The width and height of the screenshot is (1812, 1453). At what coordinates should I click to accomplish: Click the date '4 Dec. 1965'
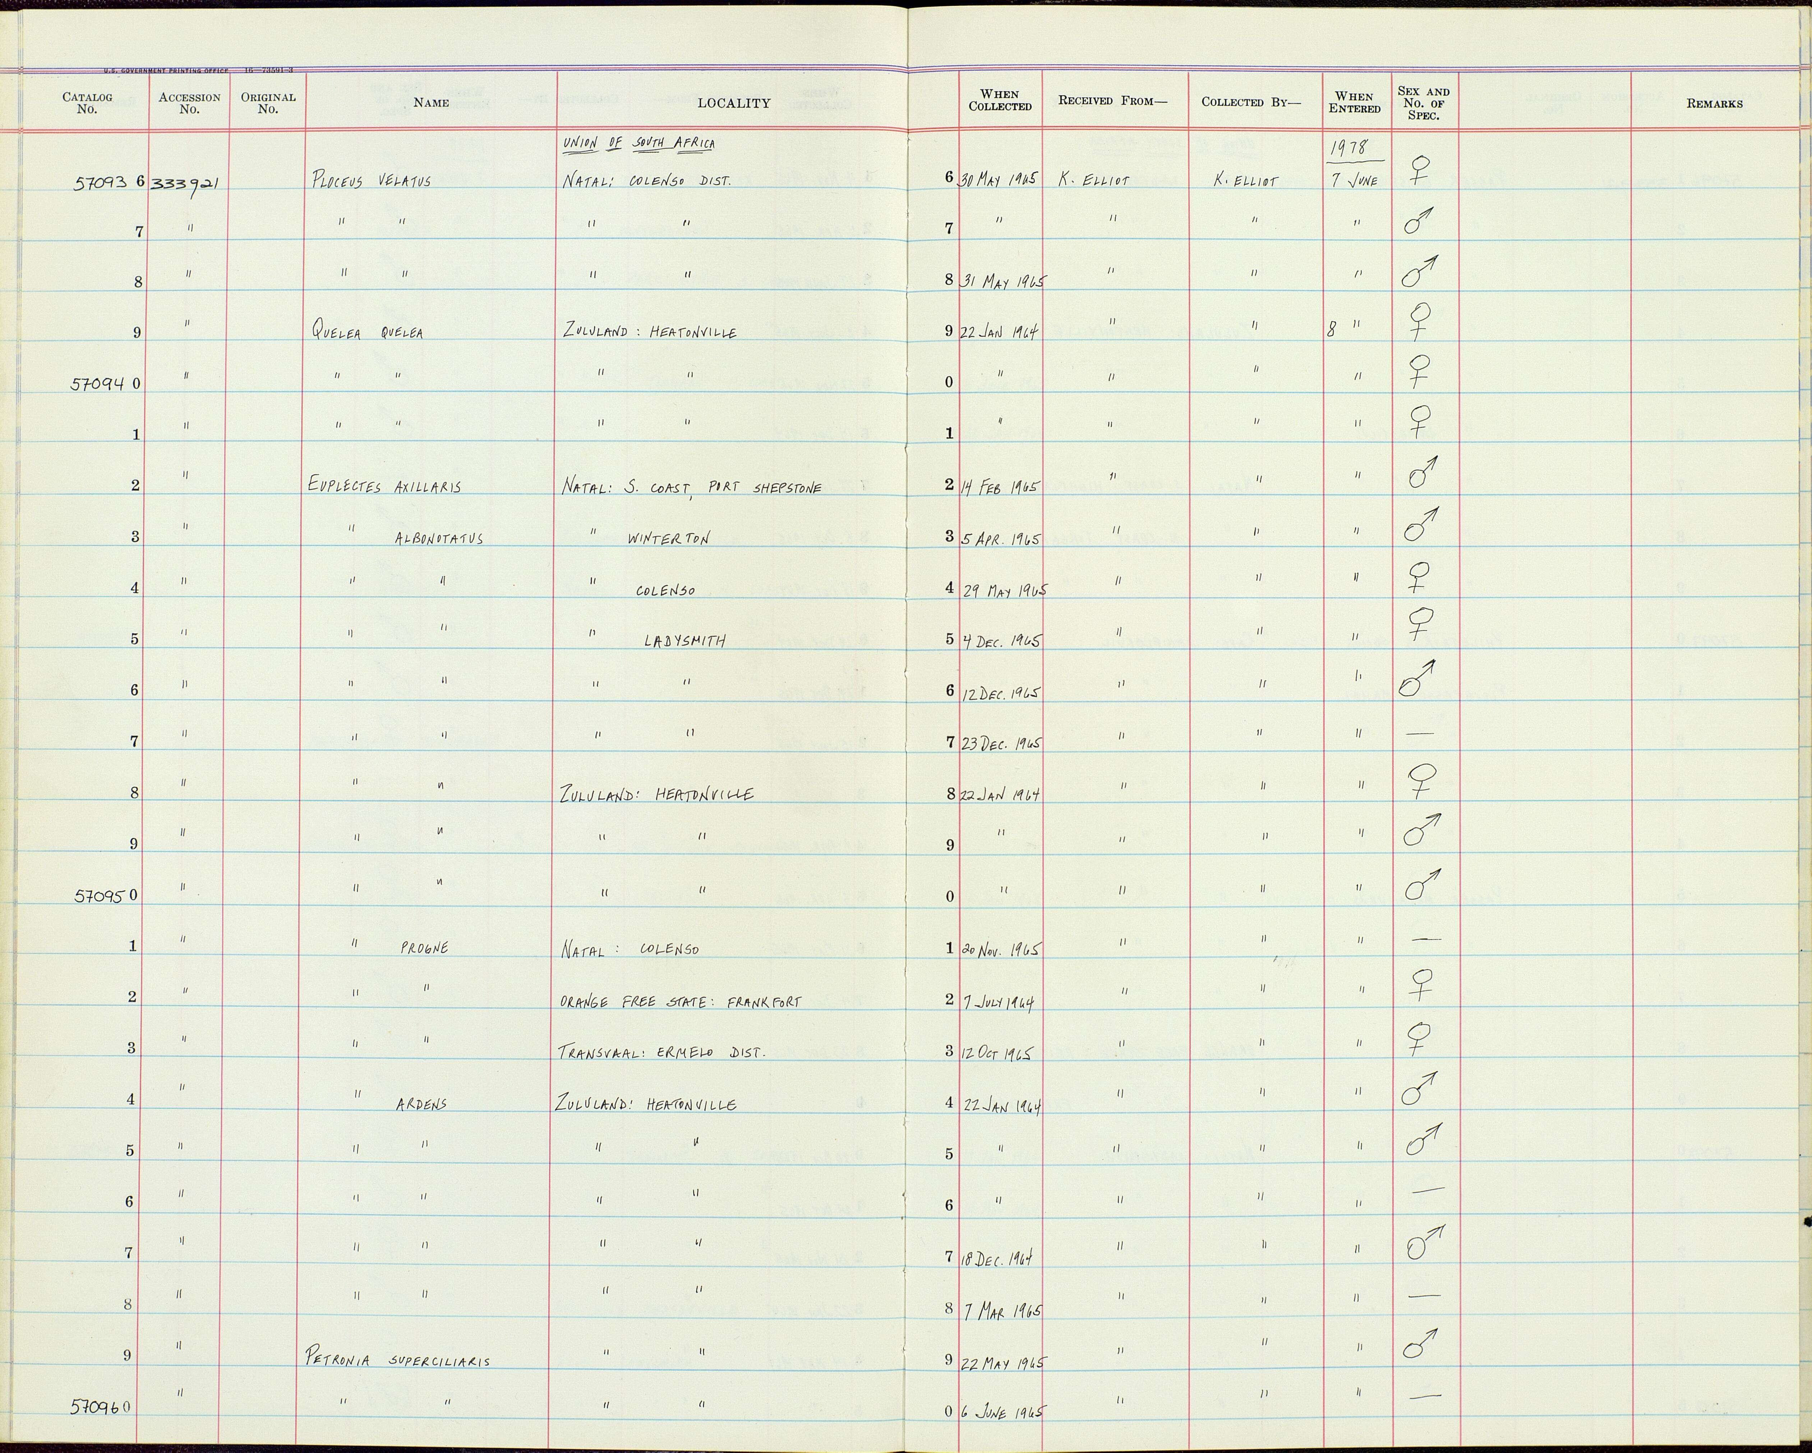tap(1001, 641)
